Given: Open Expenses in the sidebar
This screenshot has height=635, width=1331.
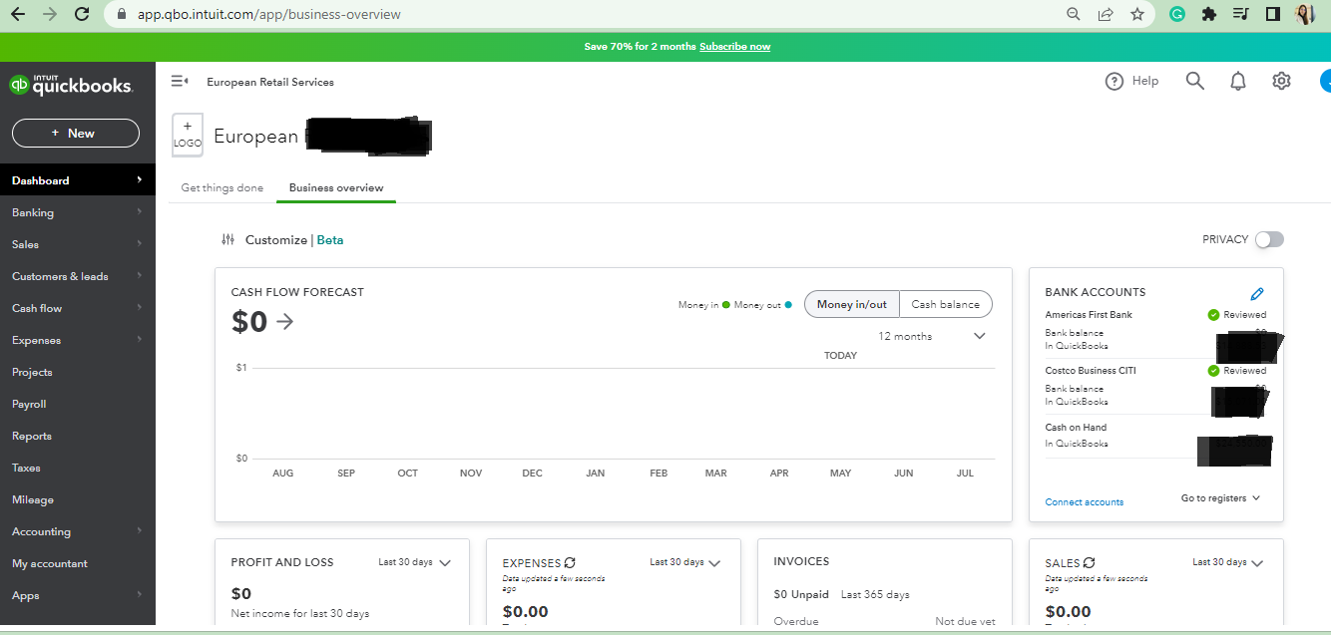Looking at the screenshot, I should (x=78, y=340).
